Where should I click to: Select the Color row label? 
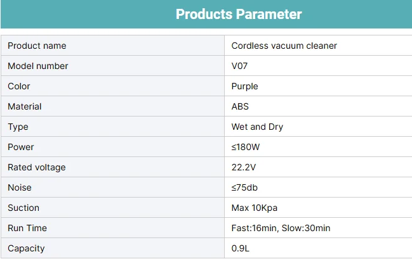[19, 86]
